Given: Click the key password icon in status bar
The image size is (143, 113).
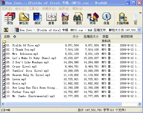Looking at the screenshot, I should tap(8, 110).
